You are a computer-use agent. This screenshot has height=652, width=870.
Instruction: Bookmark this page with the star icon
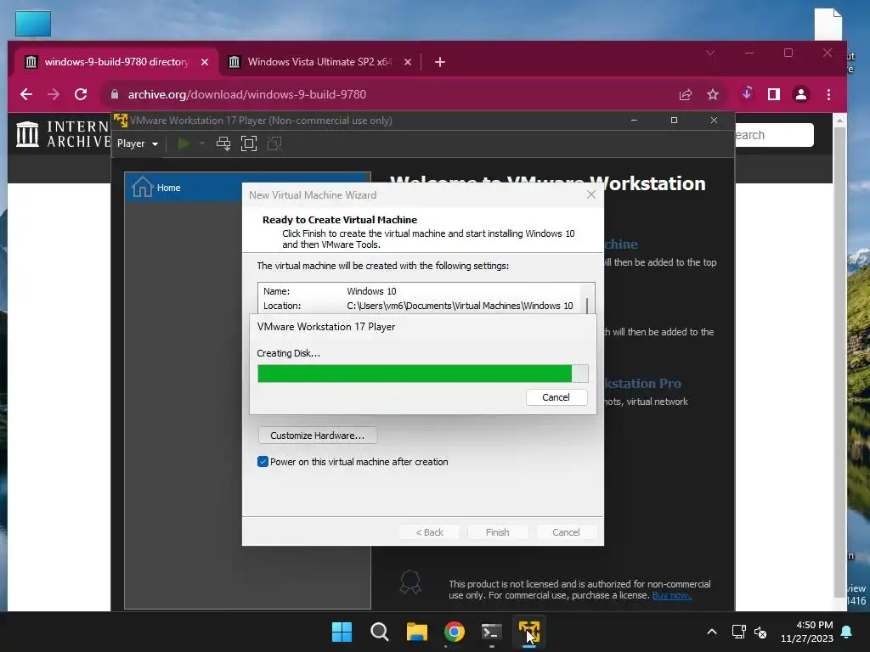tap(713, 95)
